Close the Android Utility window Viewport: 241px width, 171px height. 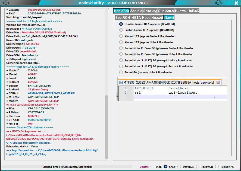pyautogui.click(x=236, y=3)
